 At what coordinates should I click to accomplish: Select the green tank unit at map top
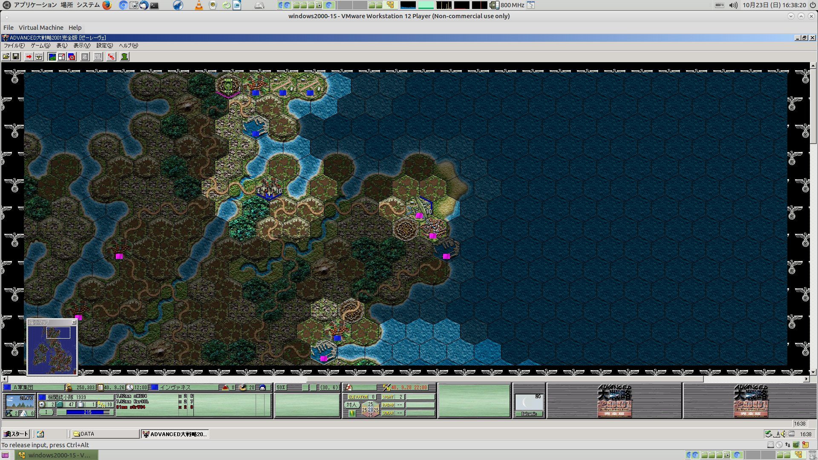(x=229, y=85)
